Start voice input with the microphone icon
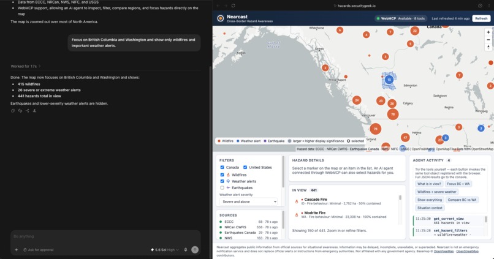This screenshot has height=259, width=494. click(186, 250)
